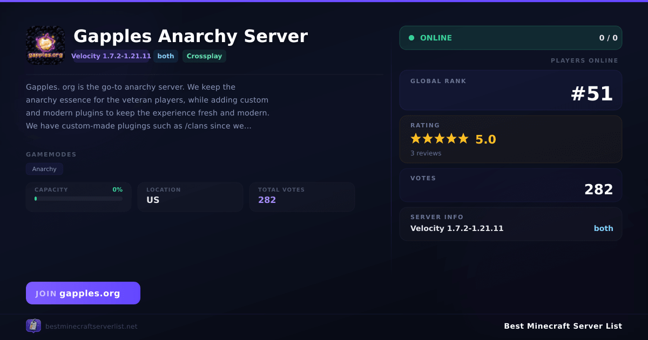
Task: Select the Crossplay tag
Action: pos(204,56)
